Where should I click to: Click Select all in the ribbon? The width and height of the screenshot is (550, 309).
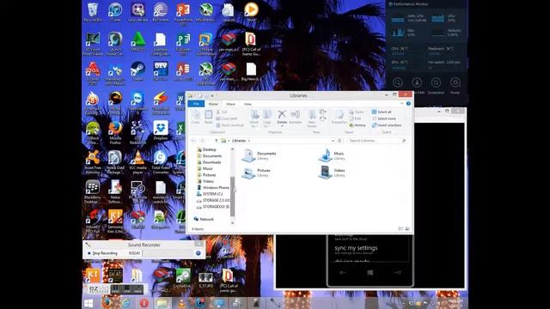382,112
